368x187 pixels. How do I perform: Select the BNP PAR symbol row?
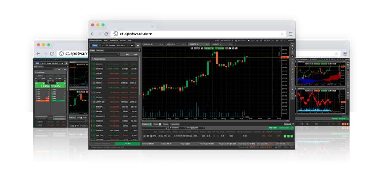coord(115,135)
